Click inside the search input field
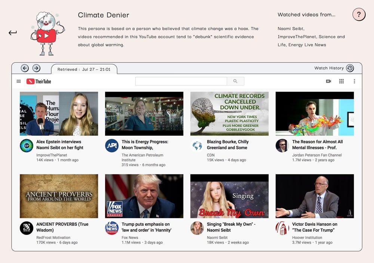This screenshot has height=263, width=374. (x=181, y=81)
